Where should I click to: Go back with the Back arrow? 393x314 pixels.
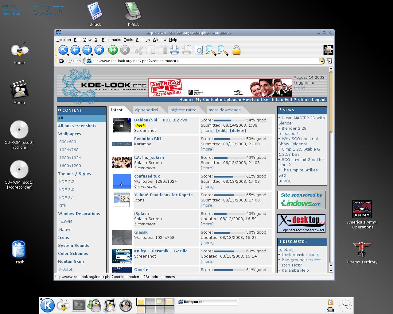(x=75, y=50)
